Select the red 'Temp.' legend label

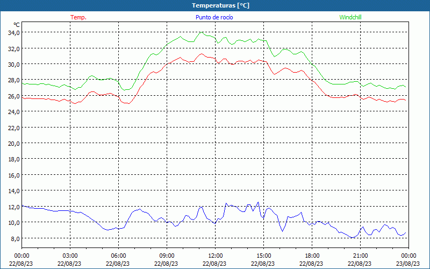(78, 17)
